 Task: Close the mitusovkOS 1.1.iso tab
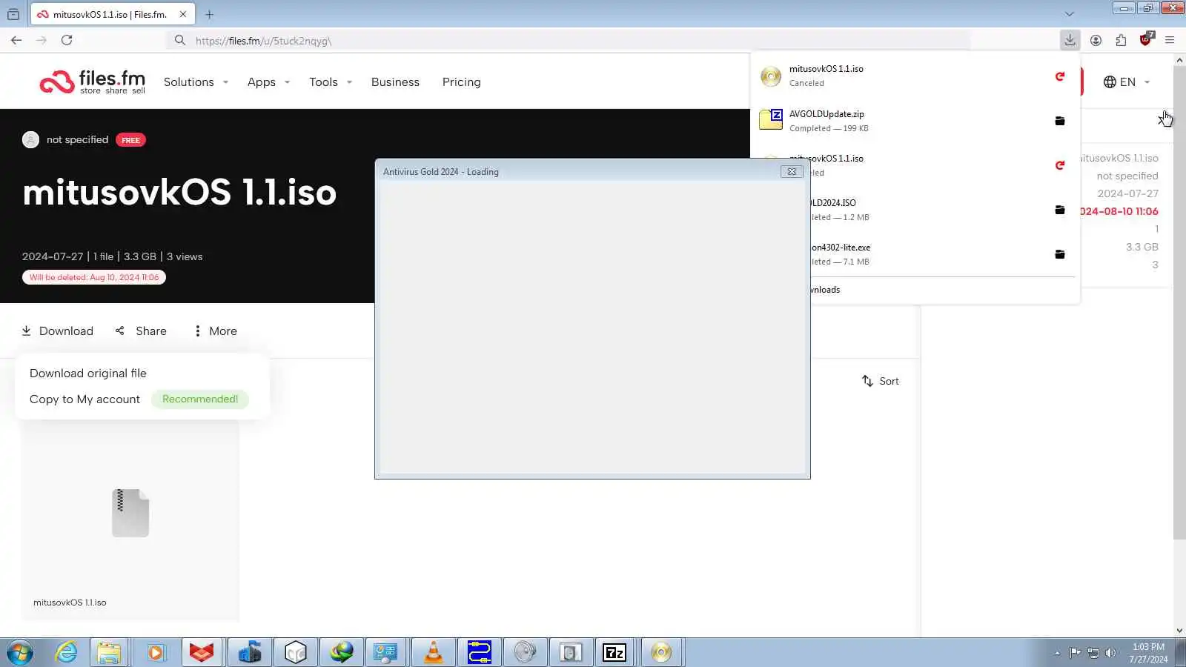[183, 14]
